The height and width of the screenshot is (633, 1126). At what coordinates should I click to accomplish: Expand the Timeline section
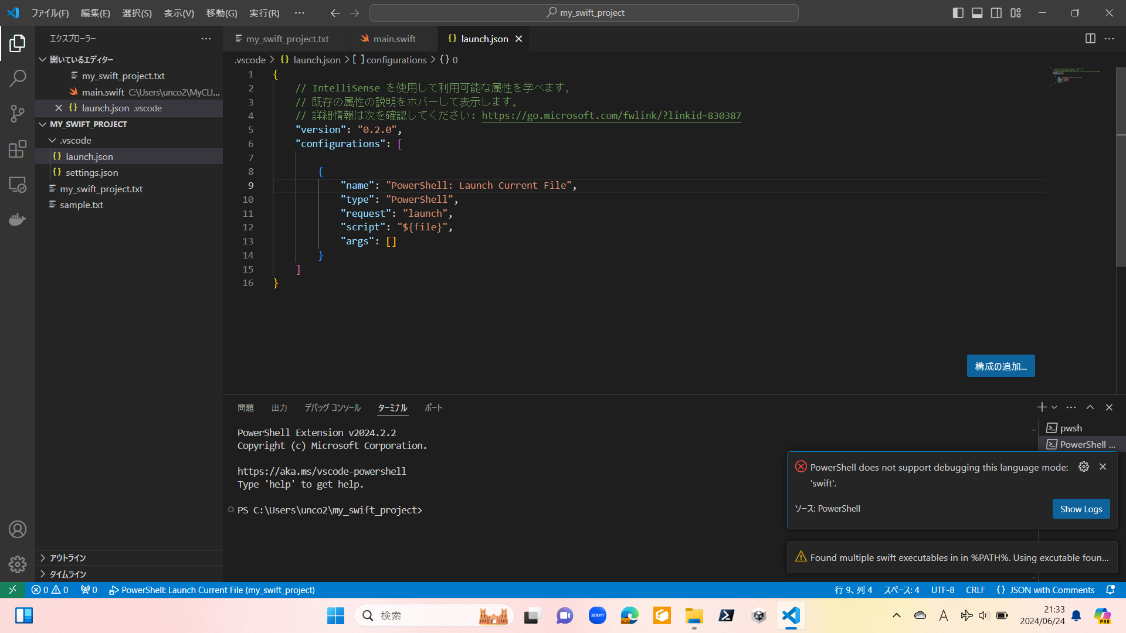129,574
